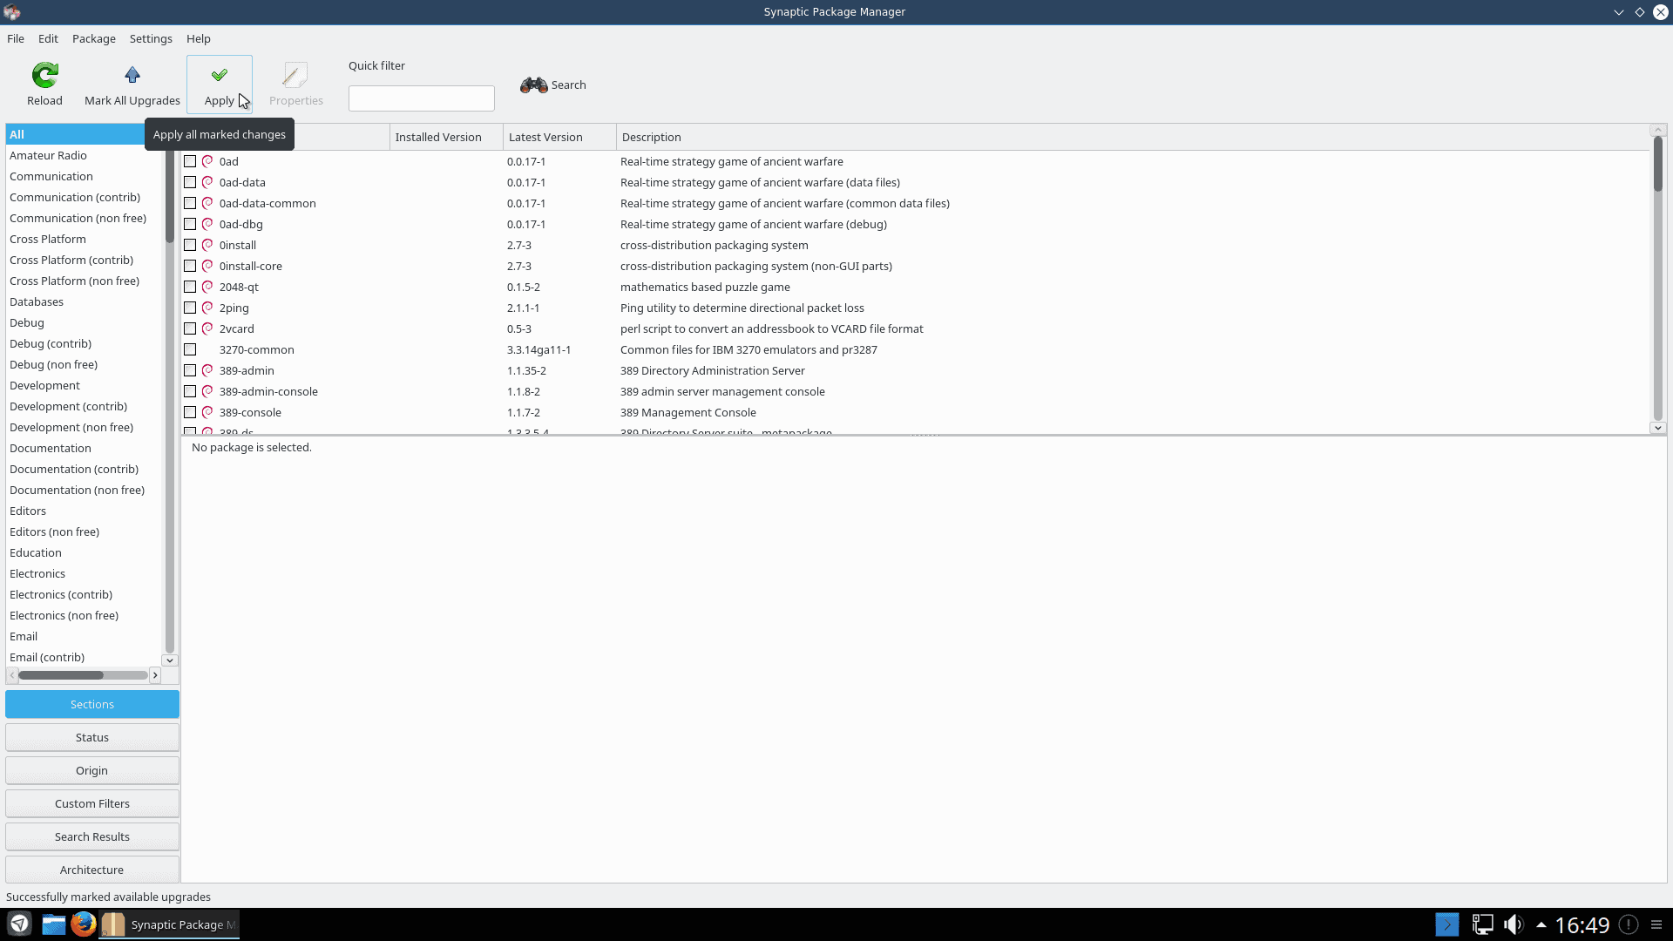Open the Help menu
The width and height of the screenshot is (1673, 941).
[x=199, y=38]
